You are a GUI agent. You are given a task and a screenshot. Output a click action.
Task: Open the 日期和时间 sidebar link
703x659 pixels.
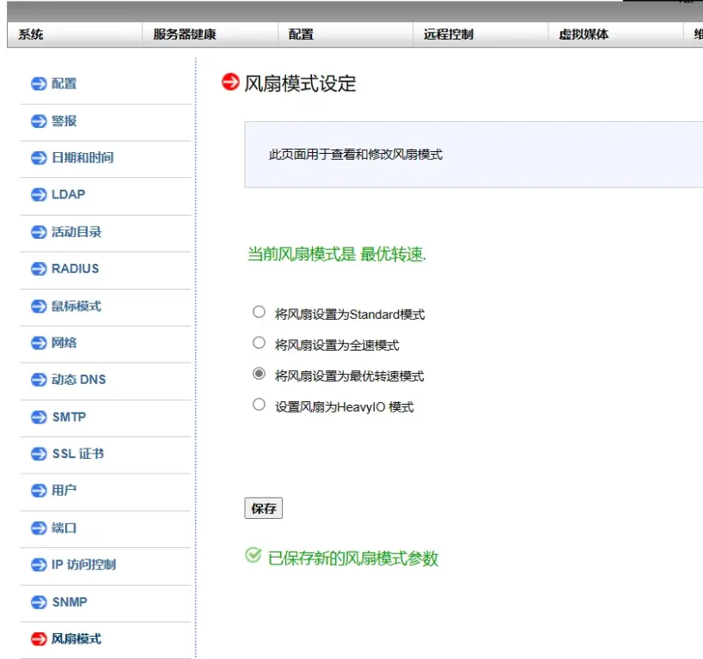tap(83, 158)
